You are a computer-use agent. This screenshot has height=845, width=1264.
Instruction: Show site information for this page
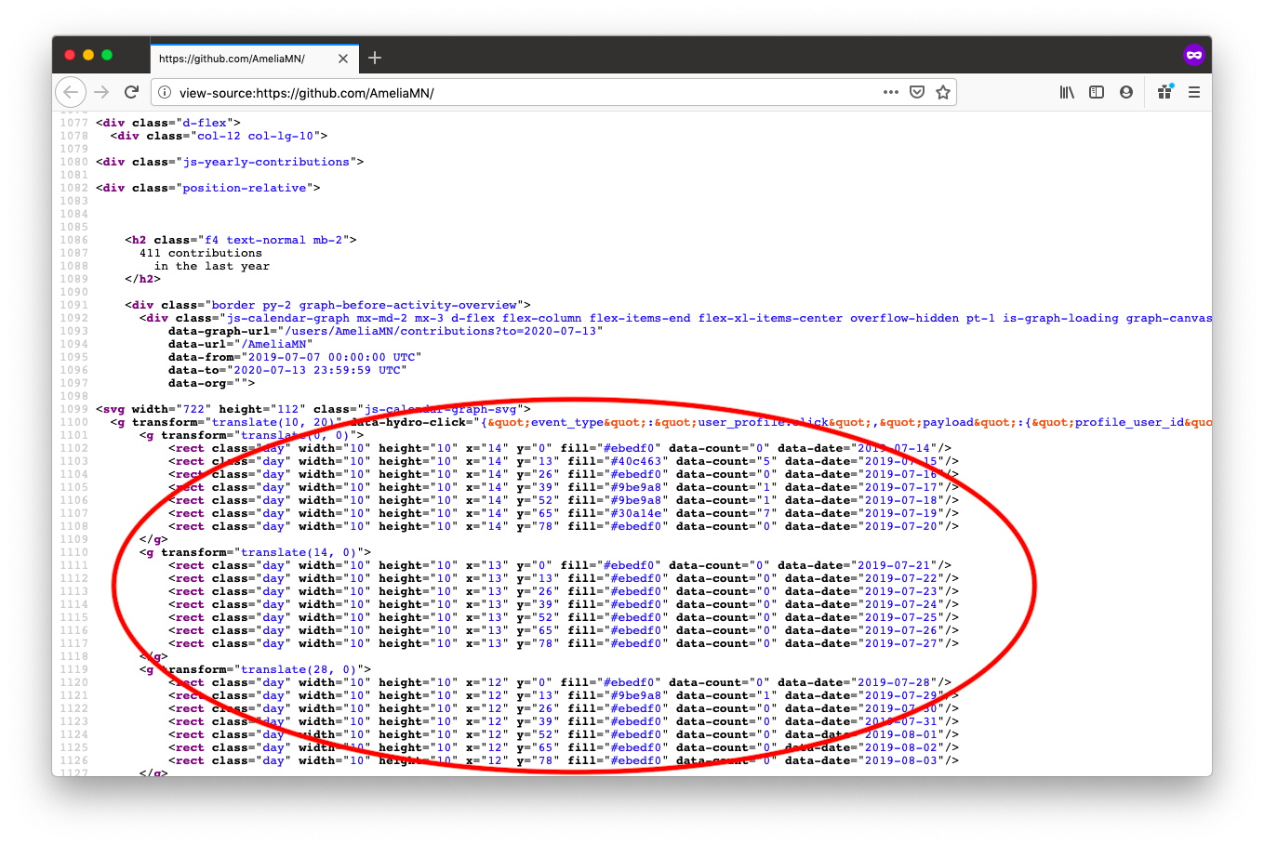click(x=165, y=92)
